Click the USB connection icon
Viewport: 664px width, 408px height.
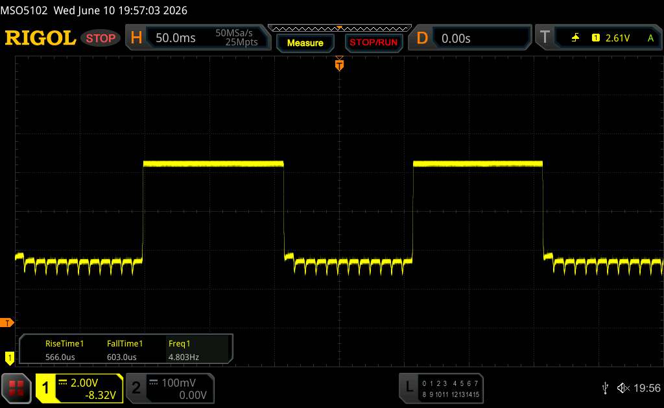[x=605, y=388]
